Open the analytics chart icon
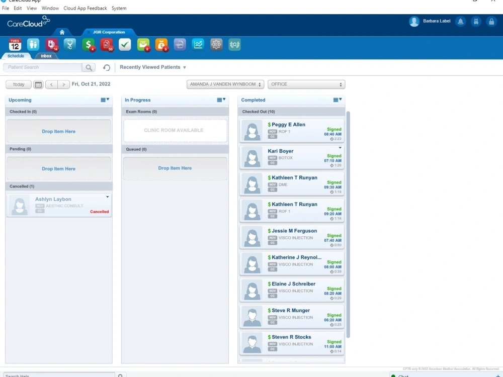Viewport: 503px width, 377px height. [198, 45]
